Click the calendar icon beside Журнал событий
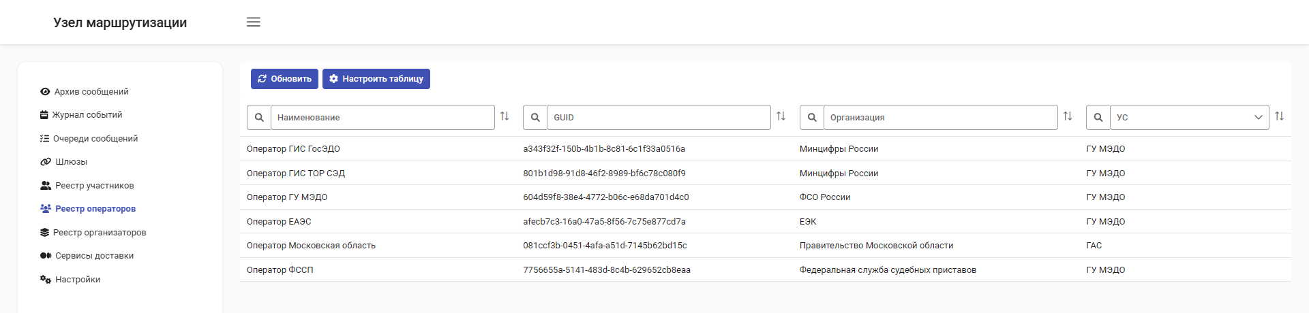Screen dimensions: 1309x313 (44, 115)
